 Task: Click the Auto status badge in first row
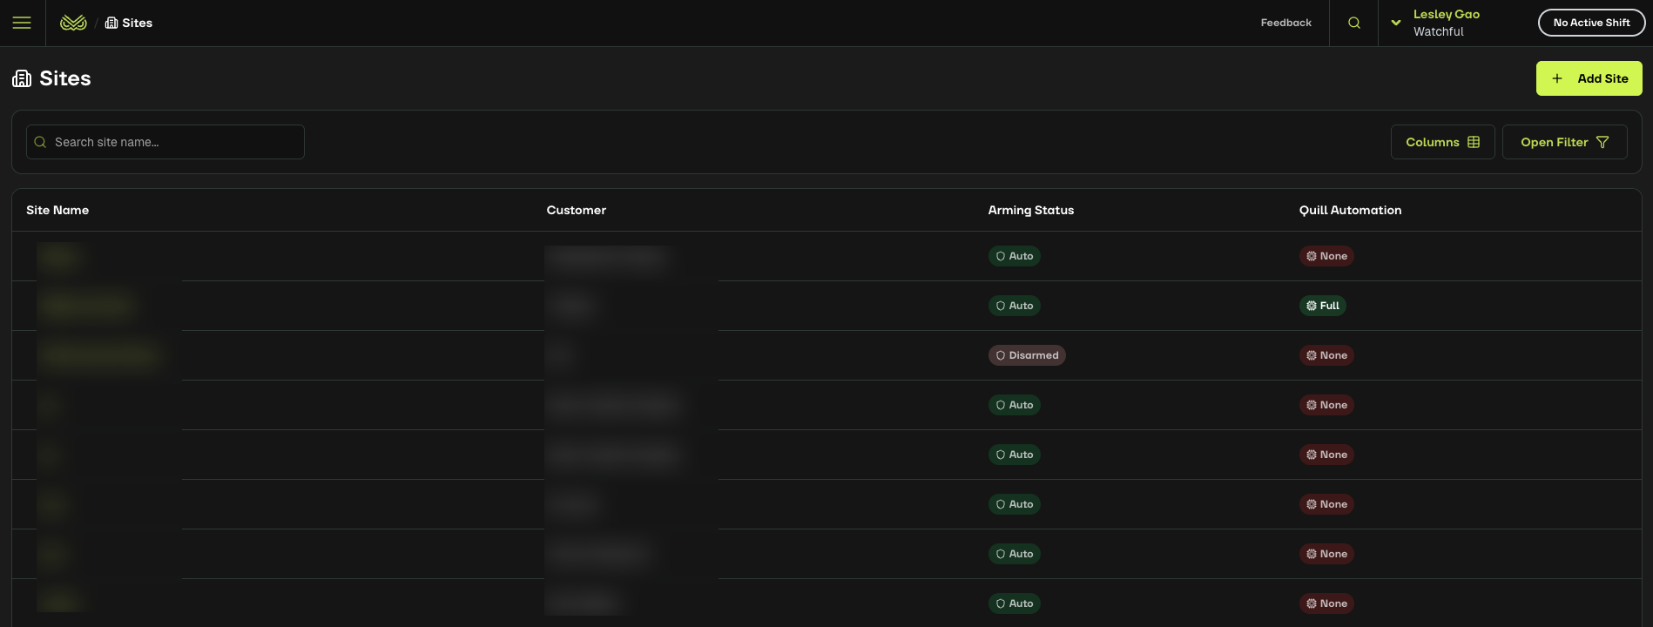tap(1014, 256)
